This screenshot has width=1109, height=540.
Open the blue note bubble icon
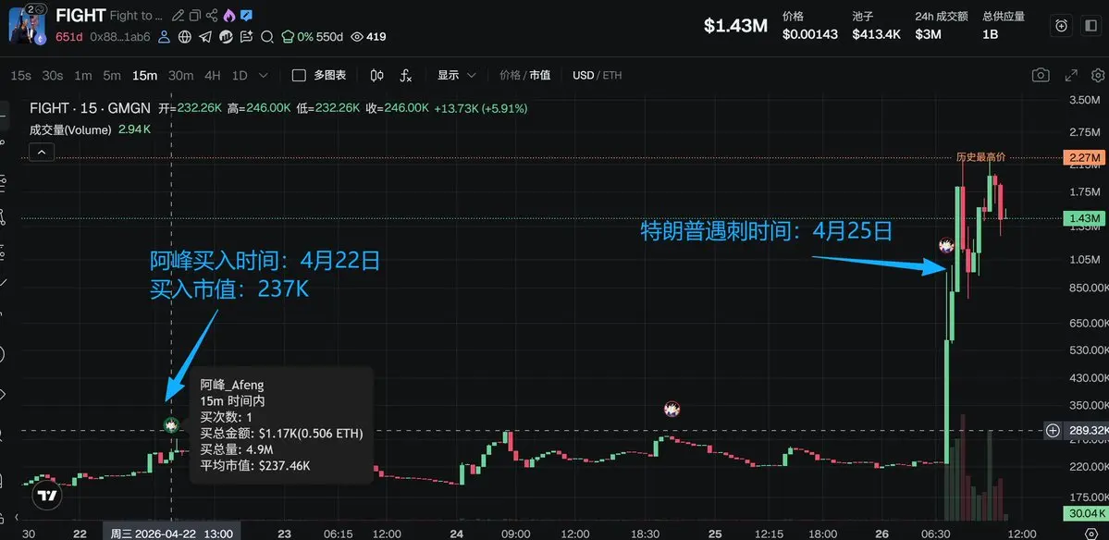tap(246, 16)
